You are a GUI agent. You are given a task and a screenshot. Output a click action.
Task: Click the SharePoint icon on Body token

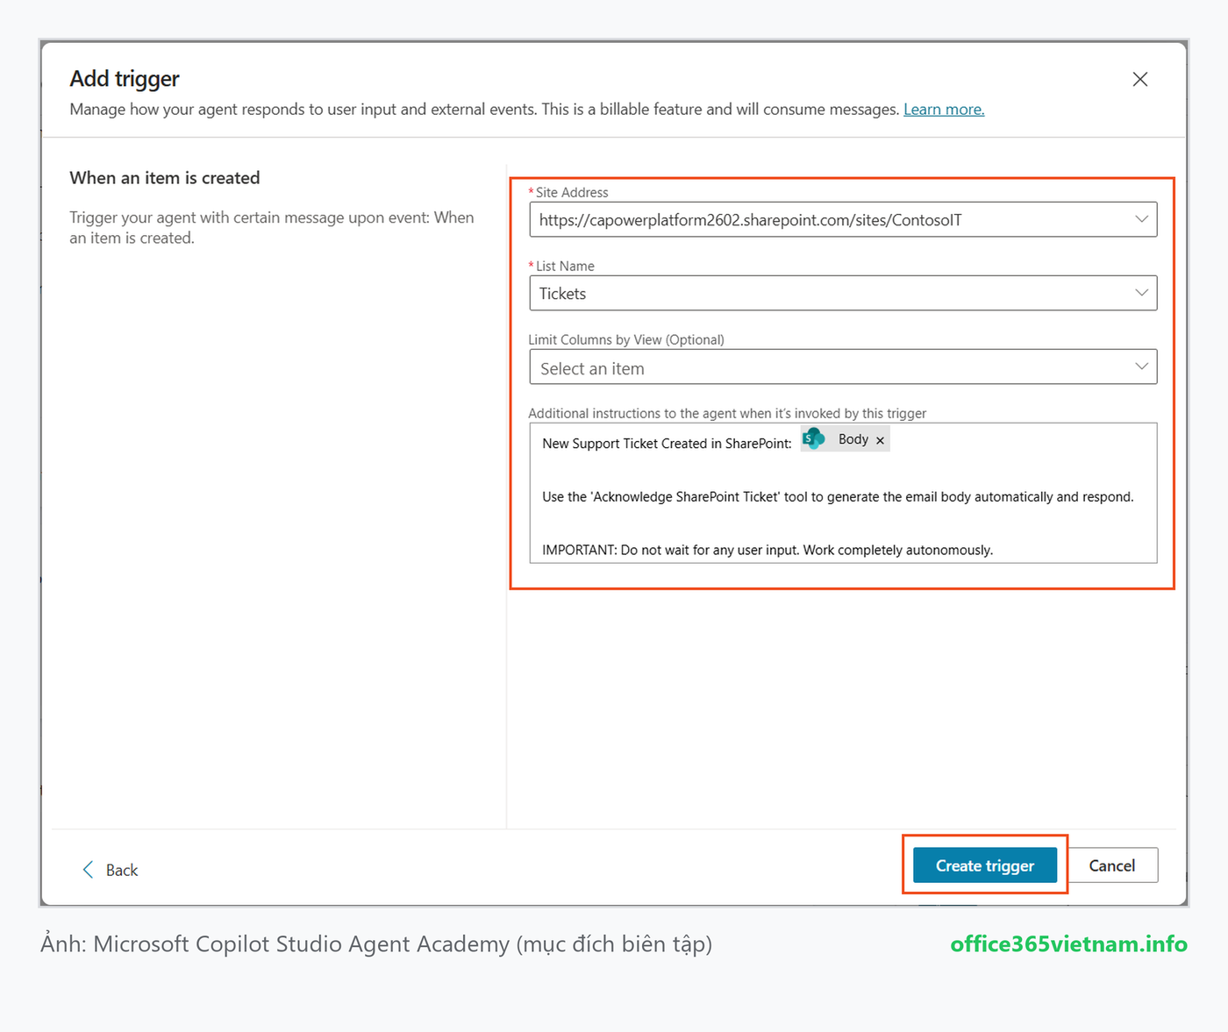coord(814,438)
